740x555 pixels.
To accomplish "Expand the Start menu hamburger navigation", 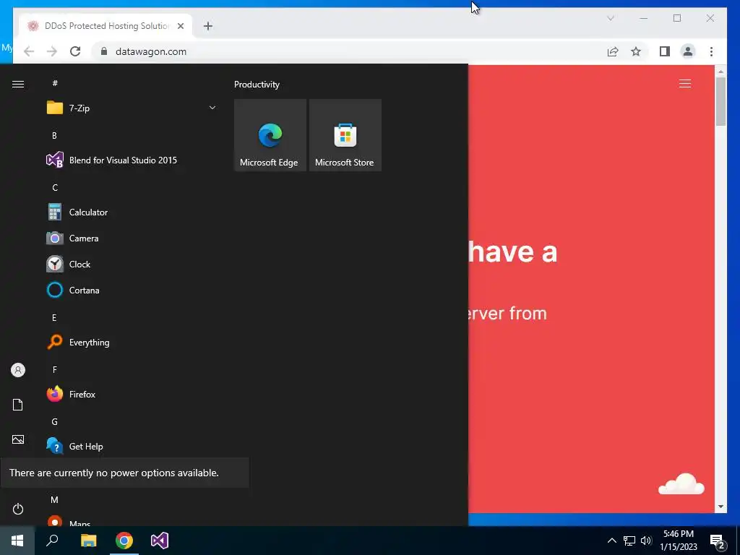I will (18, 84).
